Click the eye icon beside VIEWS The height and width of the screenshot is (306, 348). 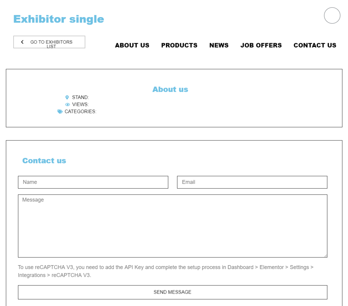pos(68,105)
